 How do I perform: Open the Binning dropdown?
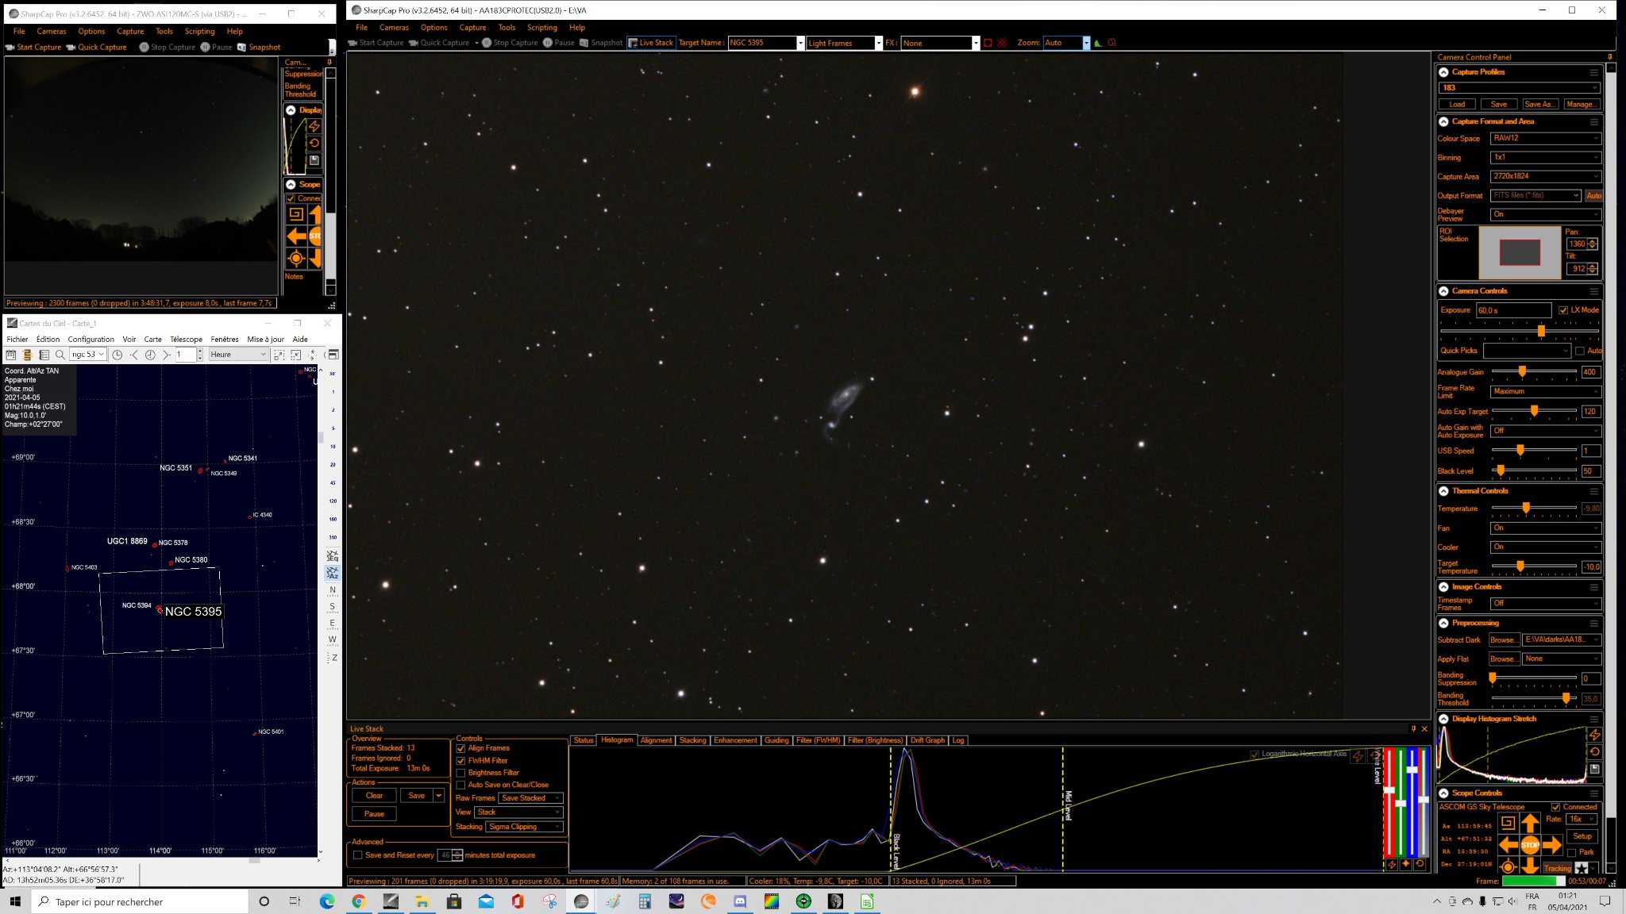click(1545, 157)
